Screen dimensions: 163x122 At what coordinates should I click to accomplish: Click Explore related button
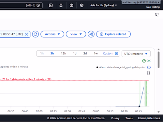[113, 34]
